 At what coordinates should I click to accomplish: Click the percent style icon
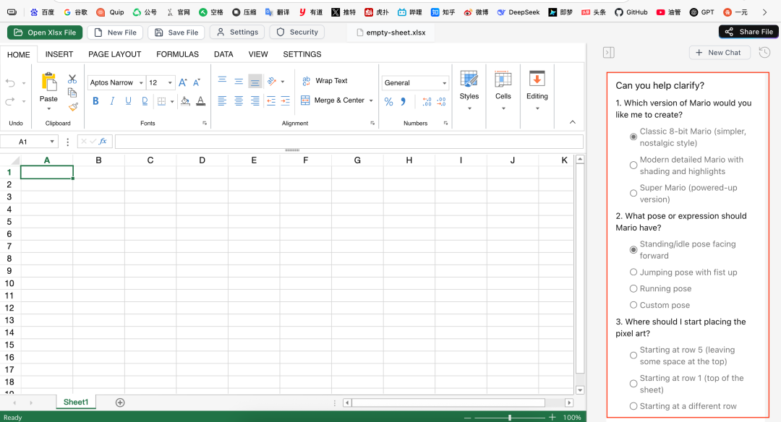388,102
